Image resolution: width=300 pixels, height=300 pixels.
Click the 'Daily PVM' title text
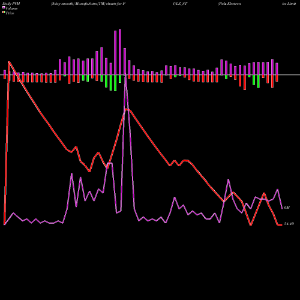click(x=12, y=4)
